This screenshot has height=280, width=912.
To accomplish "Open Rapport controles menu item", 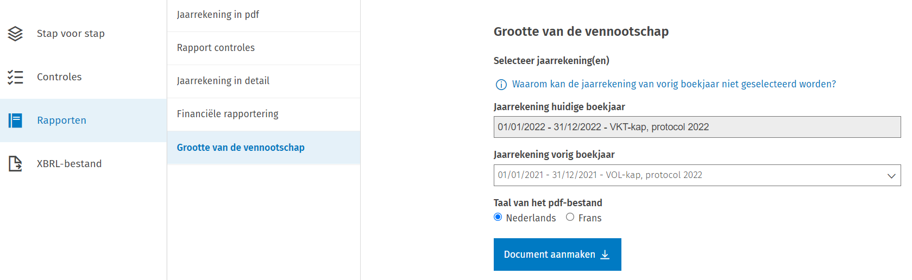I will tap(216, 48).
